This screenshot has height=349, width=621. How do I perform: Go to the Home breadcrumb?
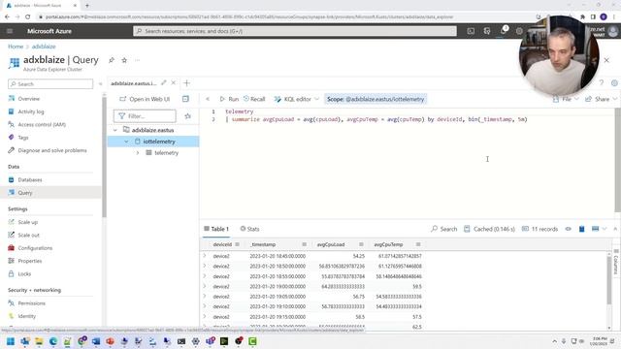pyautogui.click(x=16, y=47)
